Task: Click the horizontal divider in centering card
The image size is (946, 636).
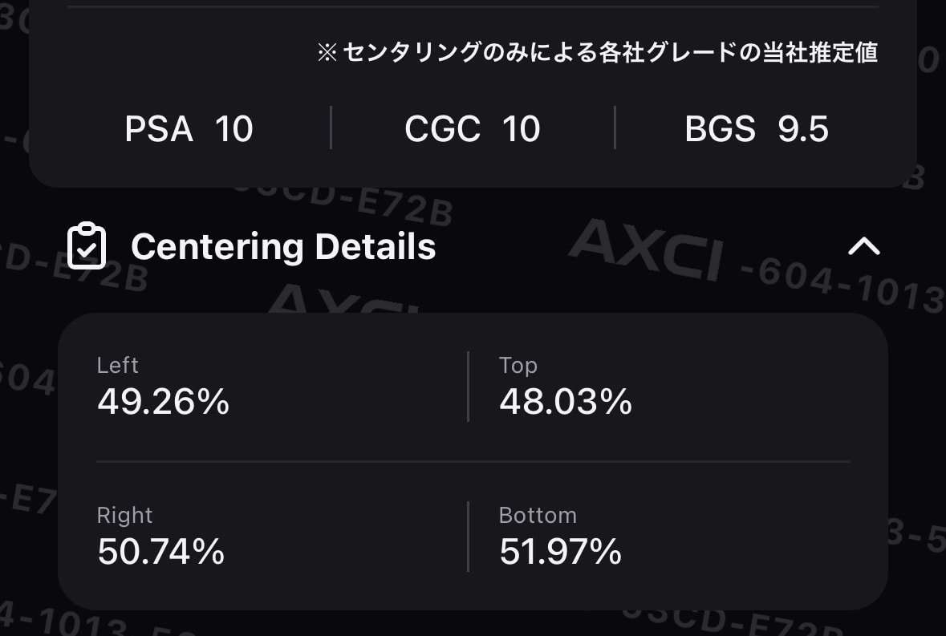Action: (x=473, y=462)
